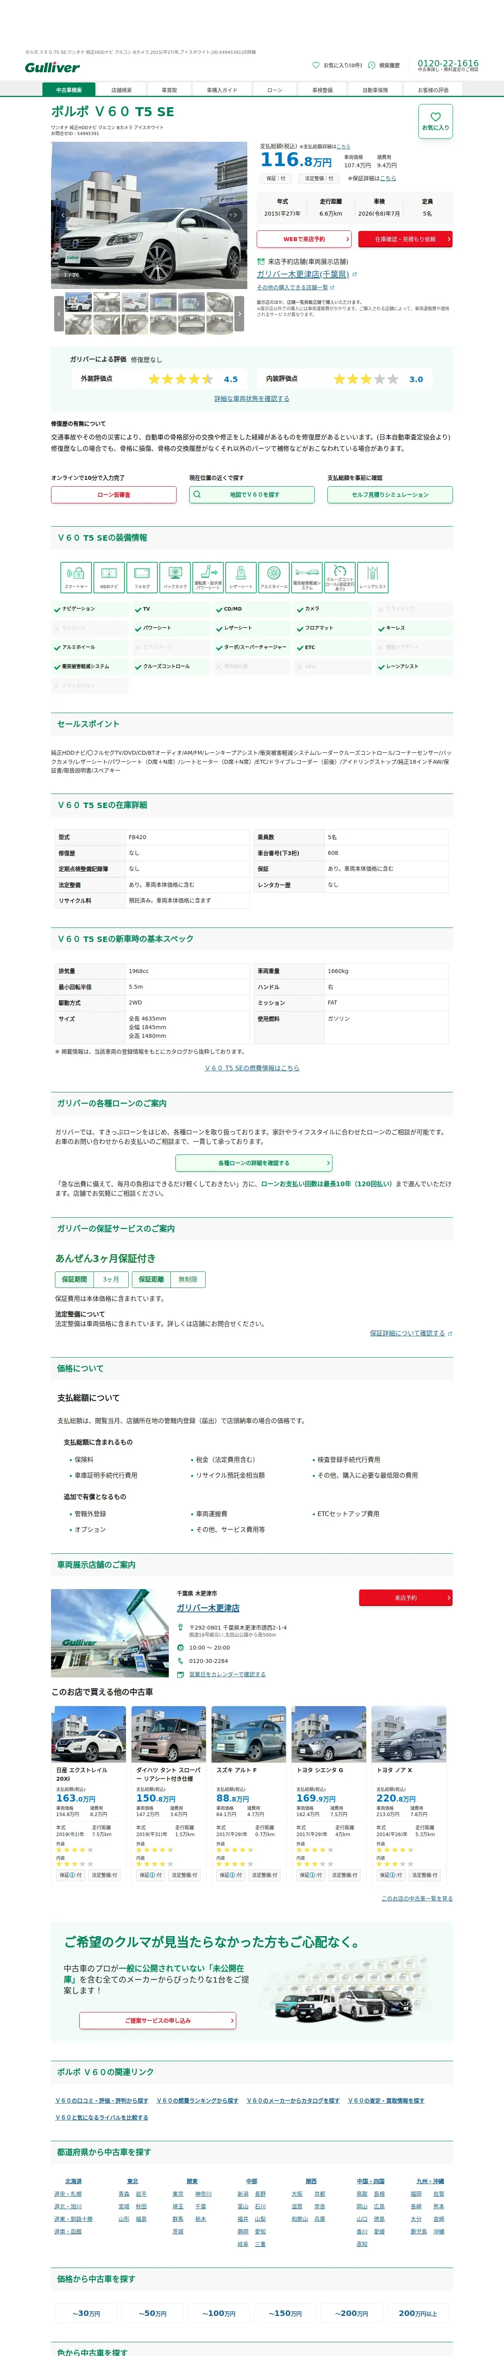Screen dimensions: 504x2356
Task: Select the 車買取 tab
Action: click(x=169, y=90)
